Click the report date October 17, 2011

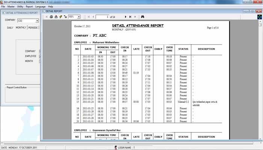82,26
